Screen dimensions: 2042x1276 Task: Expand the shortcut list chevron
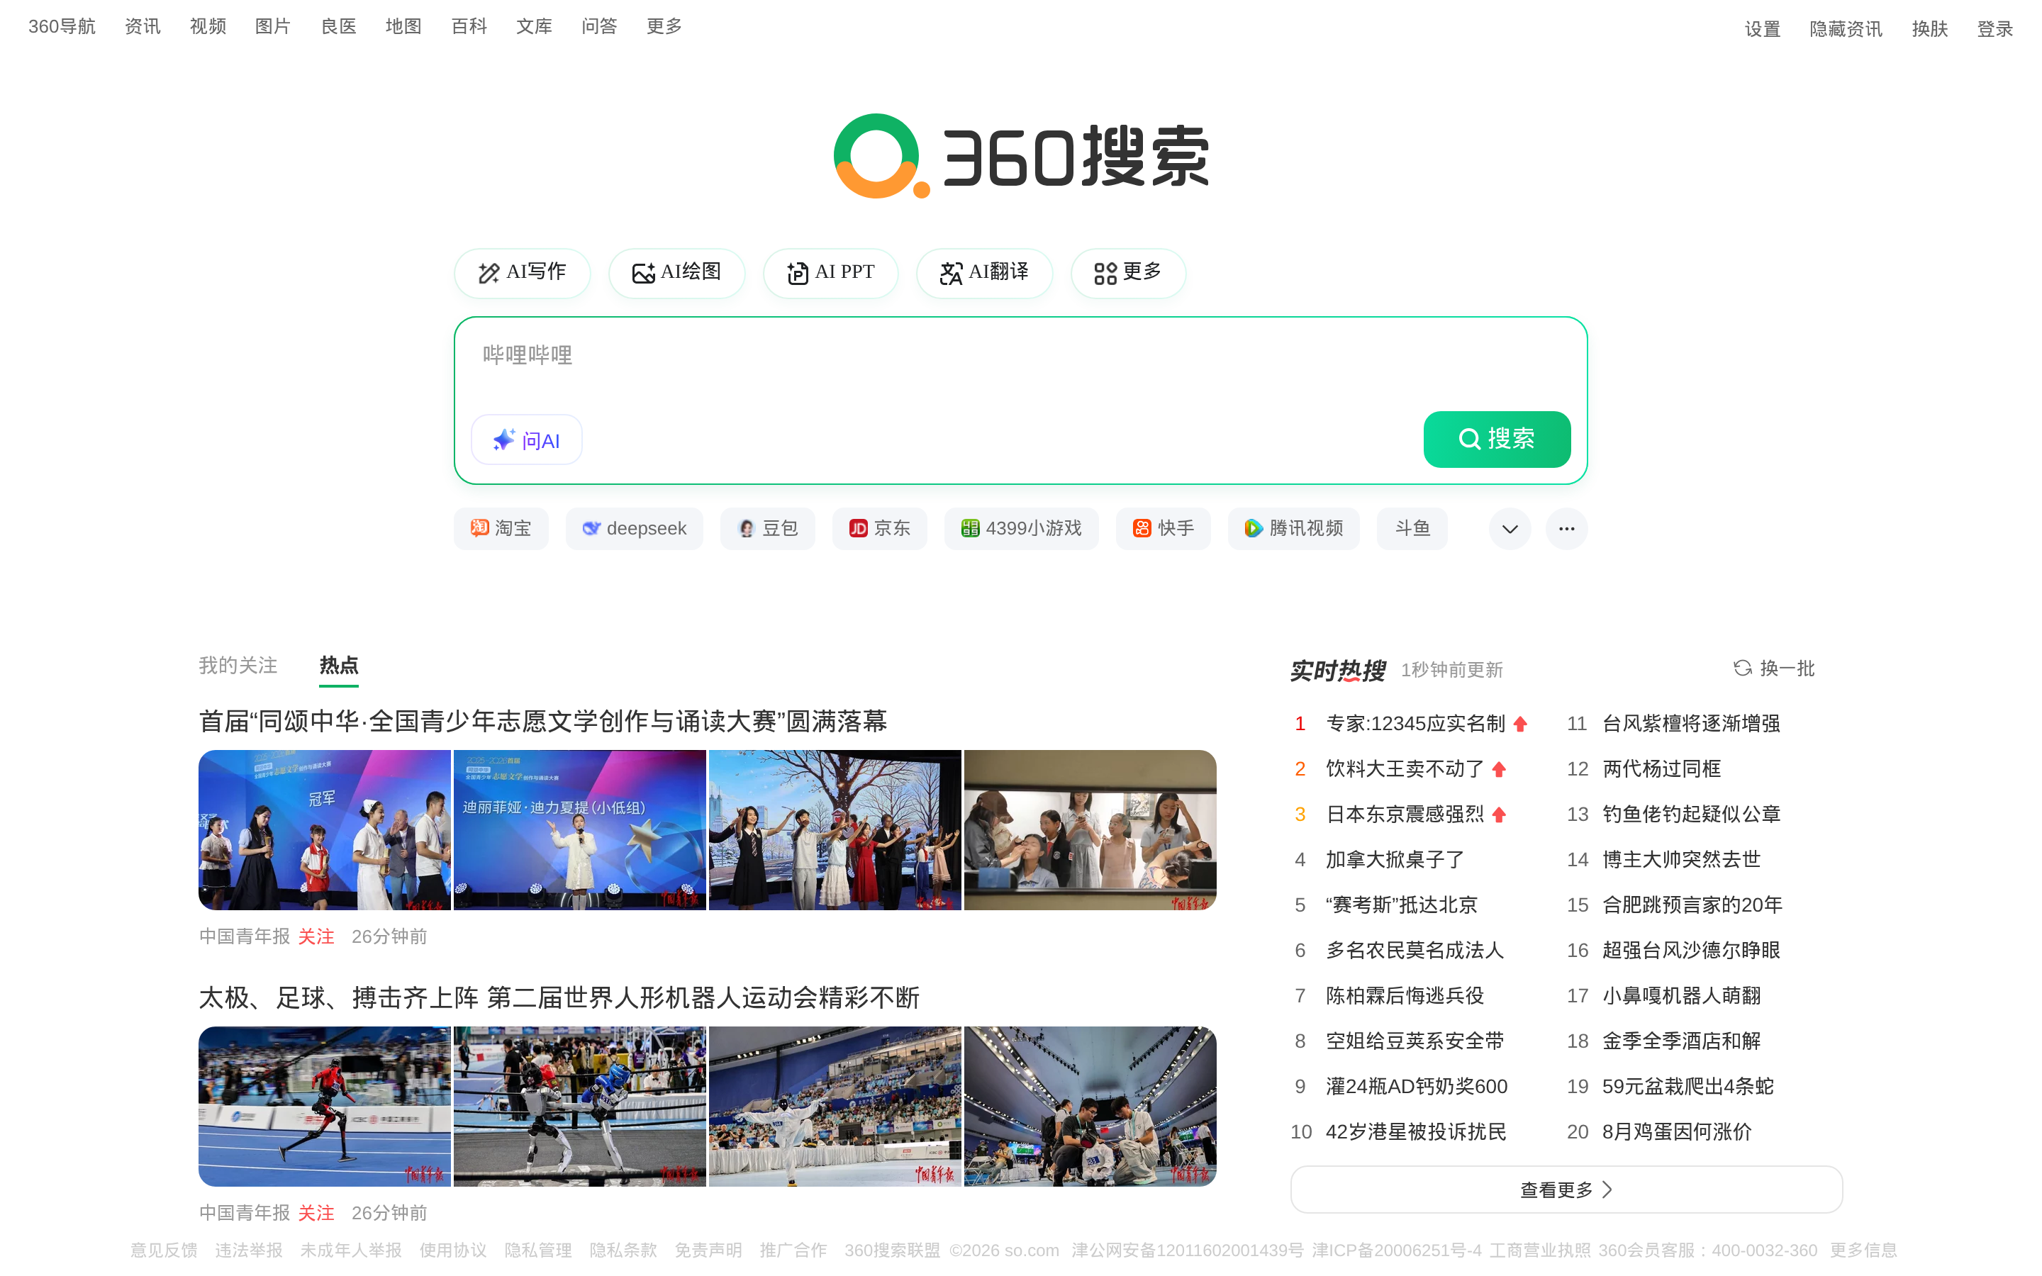click(x=1510, y=529)
